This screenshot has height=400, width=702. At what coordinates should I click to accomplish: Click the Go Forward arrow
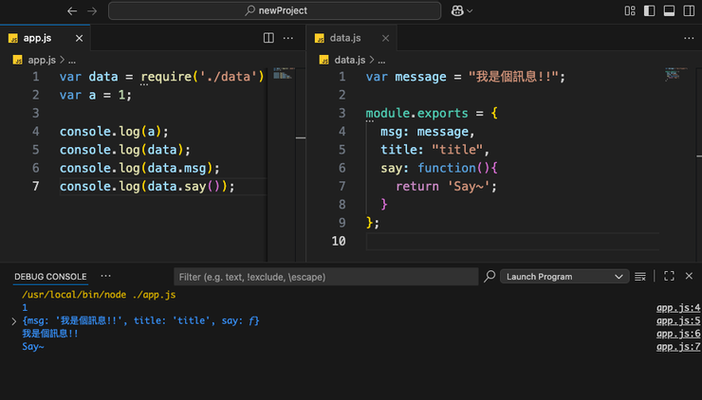92,10
